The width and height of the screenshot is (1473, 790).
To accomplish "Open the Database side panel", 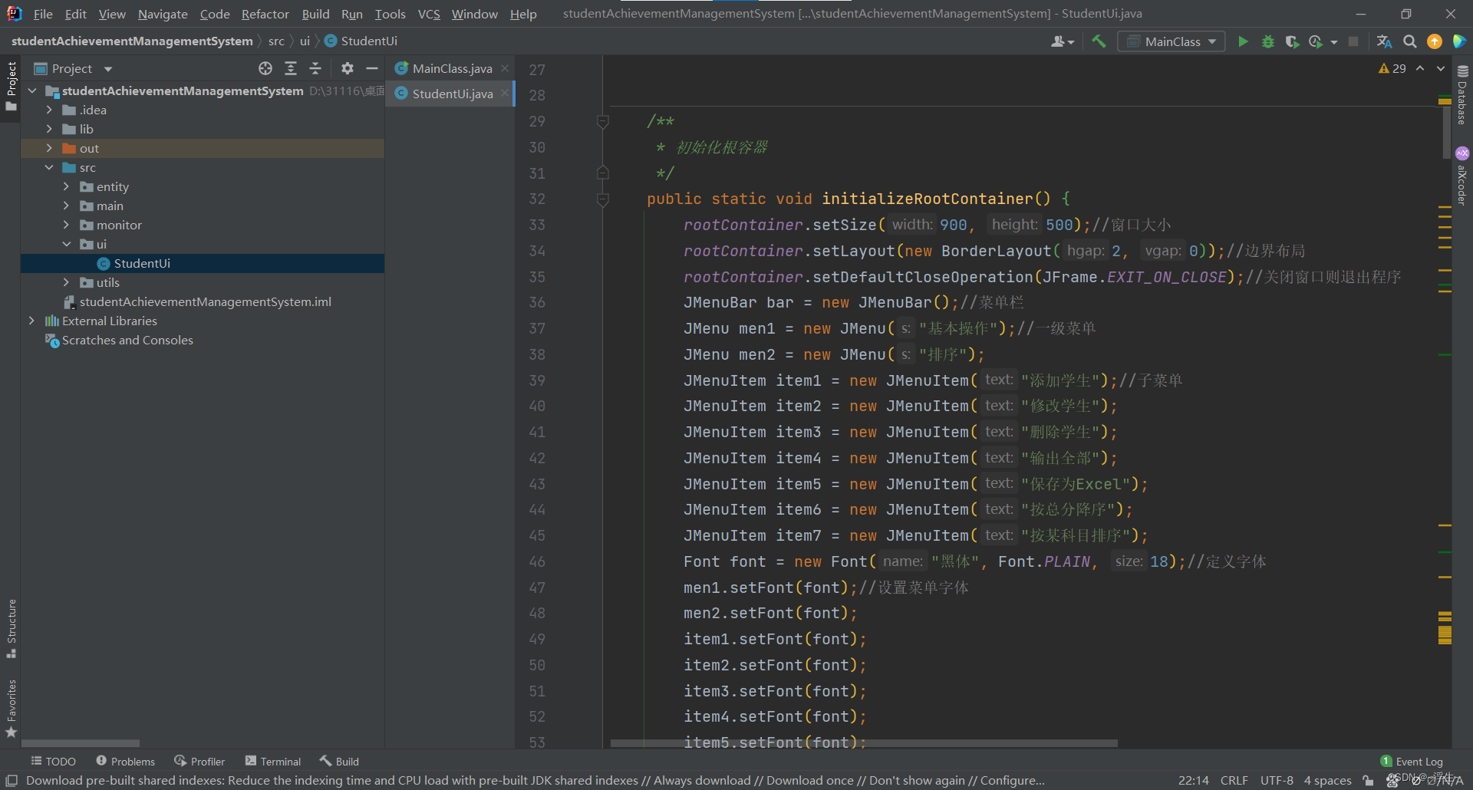I will (1462, 95).
